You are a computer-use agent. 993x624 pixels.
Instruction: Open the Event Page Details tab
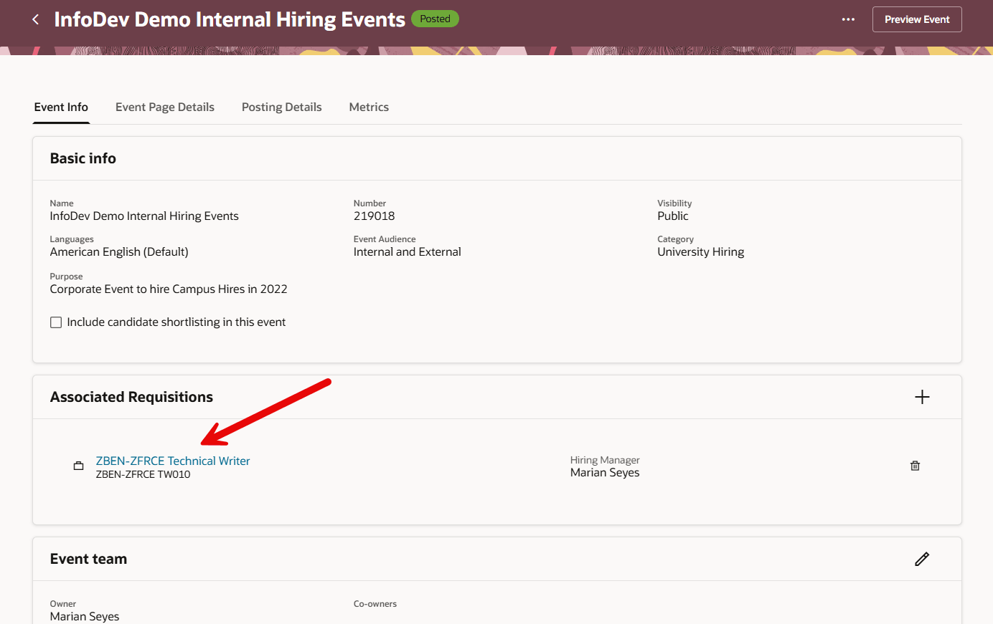(165, 107)
